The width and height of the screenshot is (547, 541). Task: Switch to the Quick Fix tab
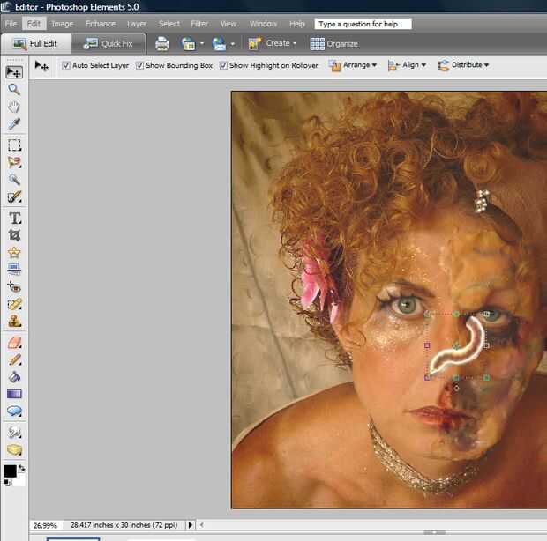point(109,44)
